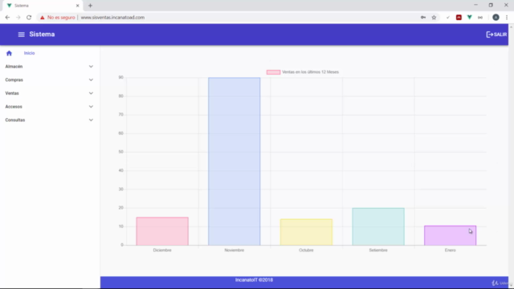
Task: Close the Sistema browser tab
Action: (78, 6)
